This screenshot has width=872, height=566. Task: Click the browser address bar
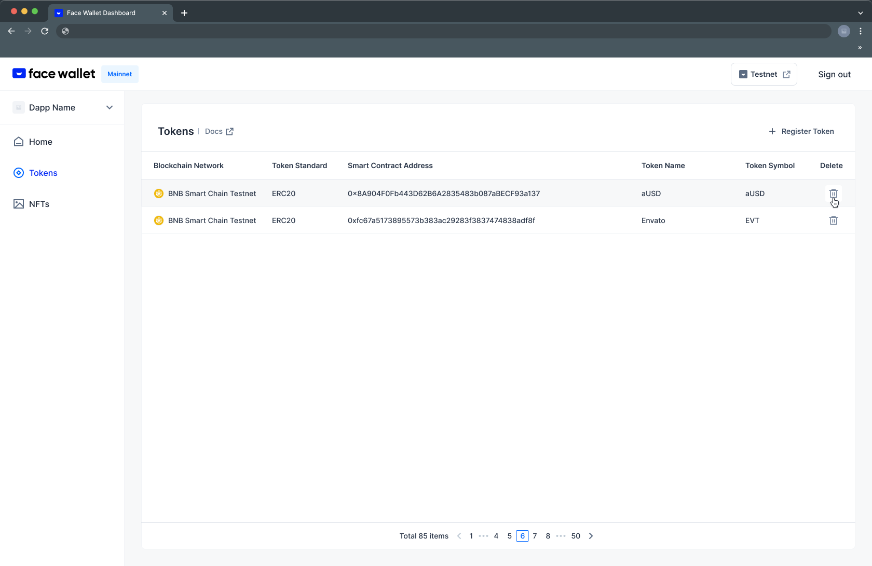(444, 31)
